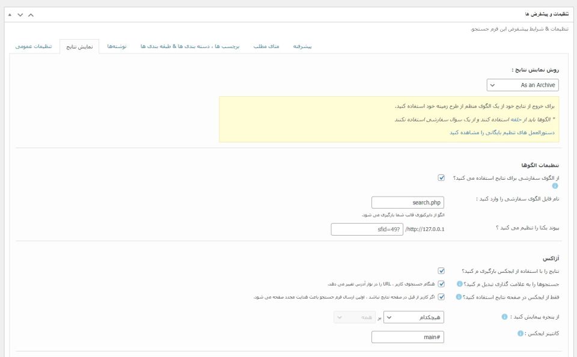This screenshot has width=577, height=357.
Task: Click the #main Ajax container field
Action: coord(408,337)
